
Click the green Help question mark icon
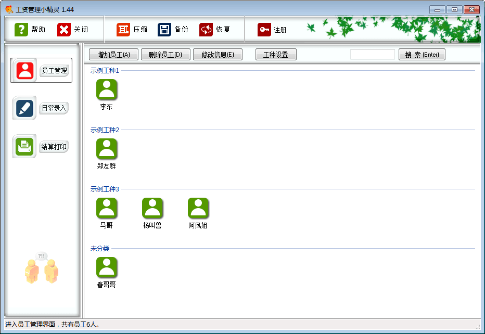point(21,30)
